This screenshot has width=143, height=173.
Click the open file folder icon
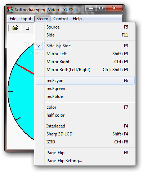[15, 28]
